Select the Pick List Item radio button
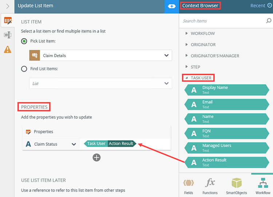This screenshot has height=197, width=273. click(x=24, y=41)
